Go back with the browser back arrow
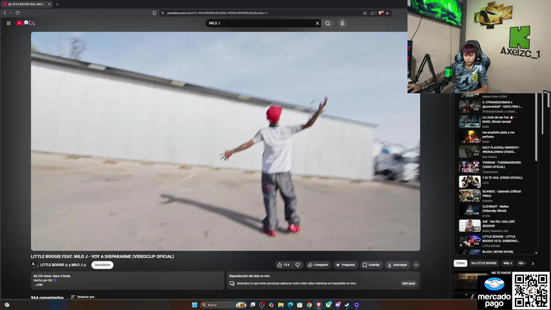551x310 pixels. tap(5, 13)
